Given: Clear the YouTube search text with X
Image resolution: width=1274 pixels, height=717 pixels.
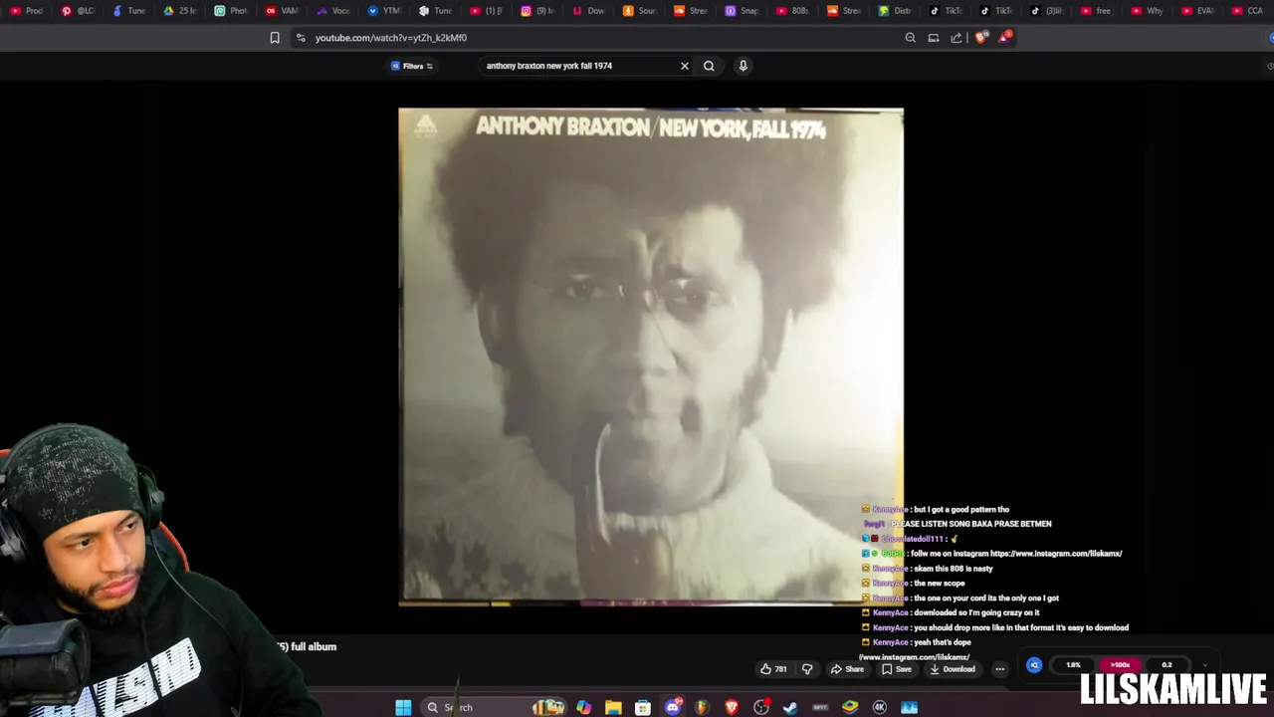Looking at the screenshot, I should pyautogui.click(x=685, y=66).
